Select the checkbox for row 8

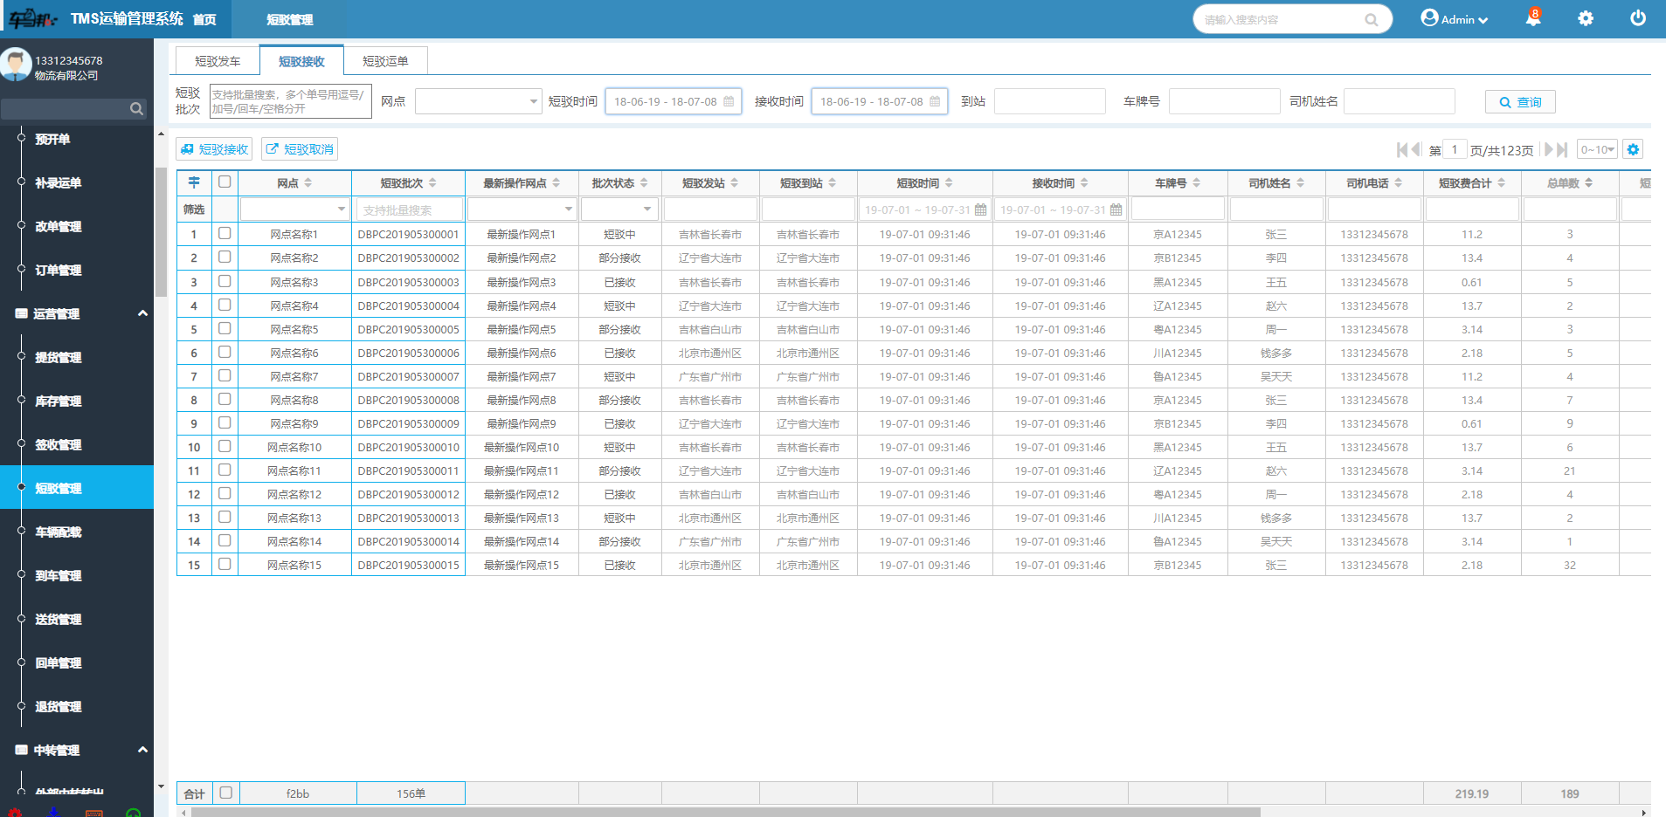[x=225, y=399]
